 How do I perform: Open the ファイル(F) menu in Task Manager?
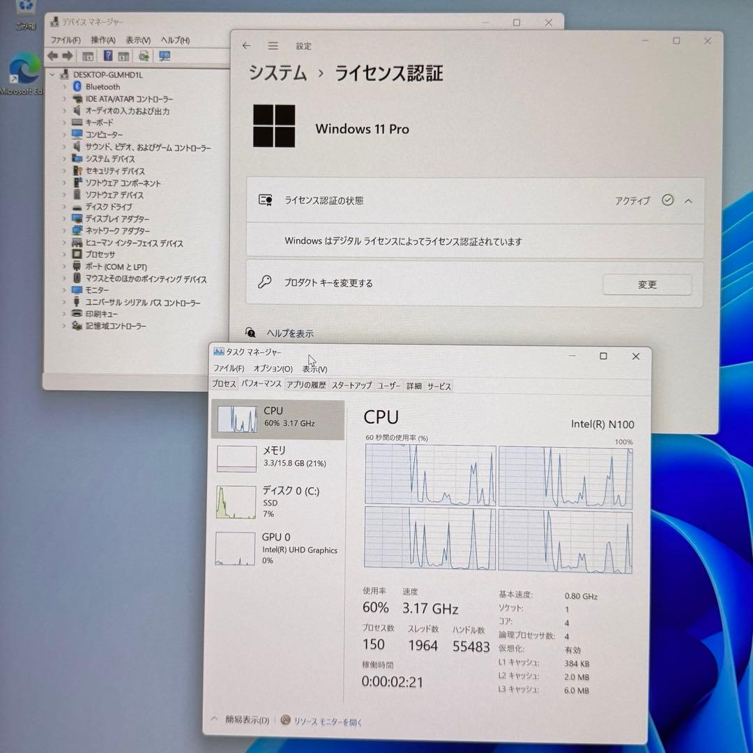coord(229,368)
